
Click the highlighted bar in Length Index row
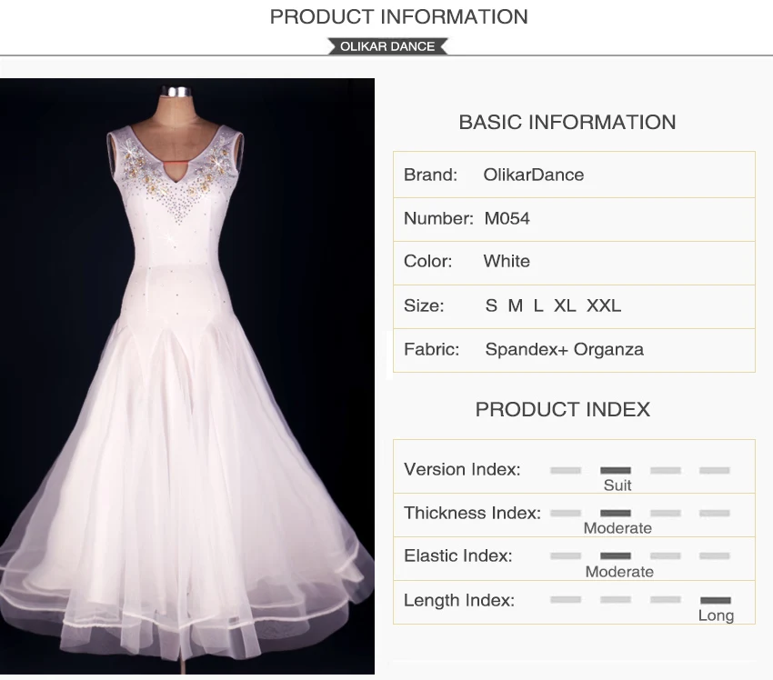click(716, 600)
